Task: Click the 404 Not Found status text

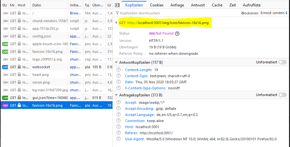Action: [161, 34]
